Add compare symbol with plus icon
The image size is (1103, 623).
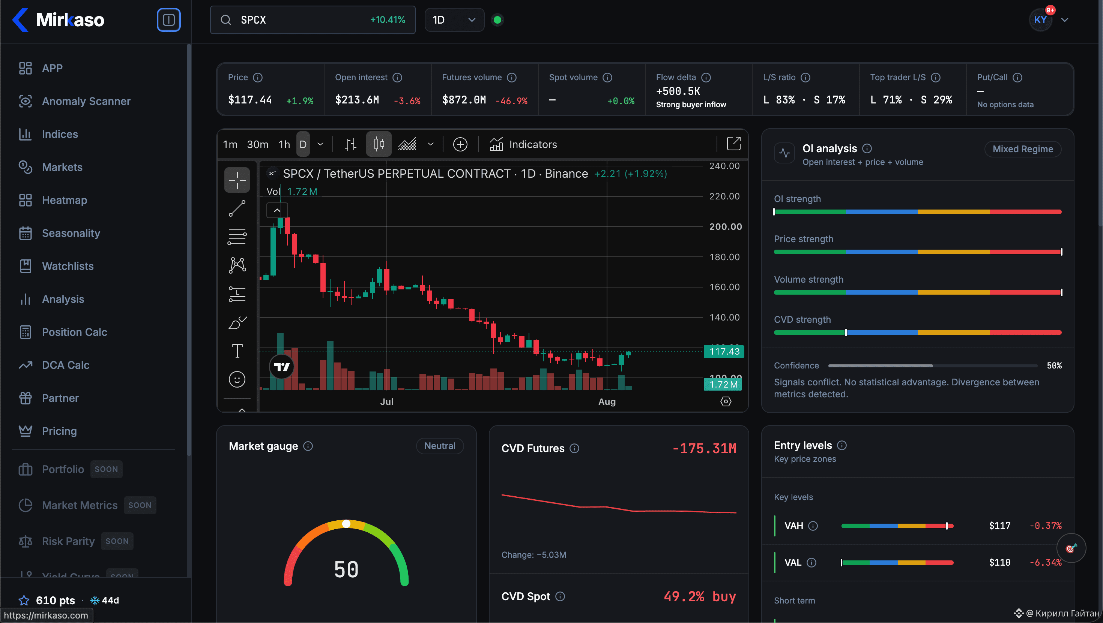(x=460, y=144)
